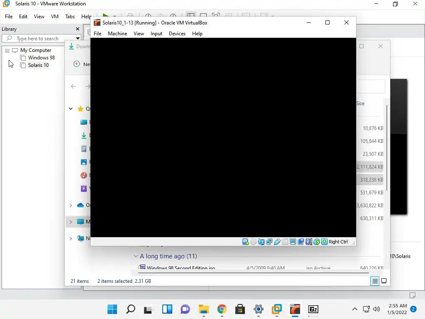The height and width of the screenshot is (319, 425).
Task: Open the VMware Workstation Tabs menu
Action: 70,17
